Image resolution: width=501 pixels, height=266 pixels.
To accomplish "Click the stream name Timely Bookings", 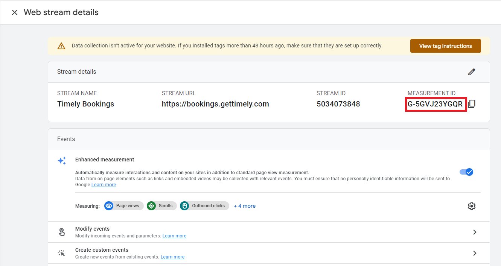I will click(x=85, y=104).
